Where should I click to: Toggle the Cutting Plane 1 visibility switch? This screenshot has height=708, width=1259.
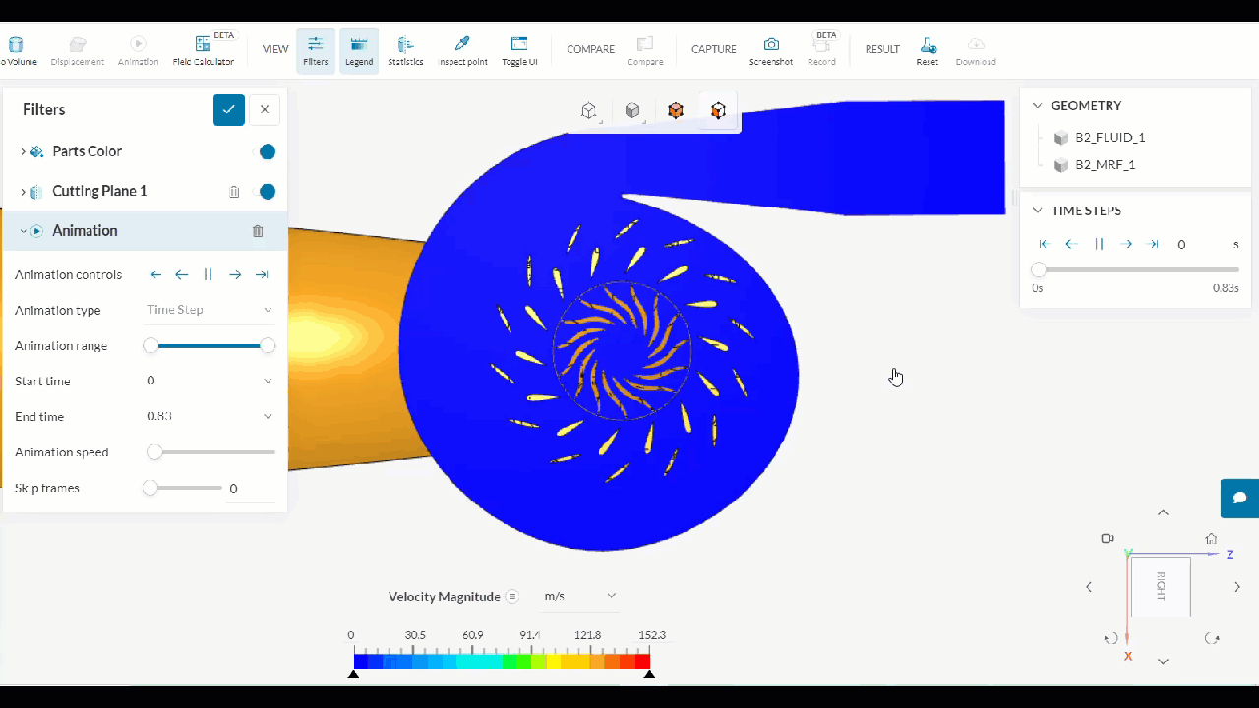pyautogui.click(x=268, y=192)
